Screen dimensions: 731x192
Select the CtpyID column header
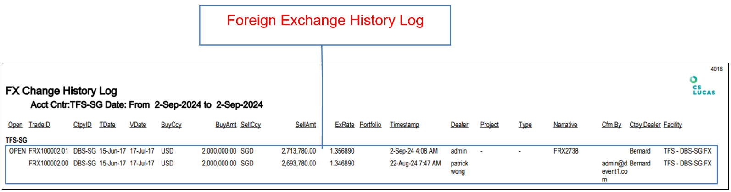(82, 125)
